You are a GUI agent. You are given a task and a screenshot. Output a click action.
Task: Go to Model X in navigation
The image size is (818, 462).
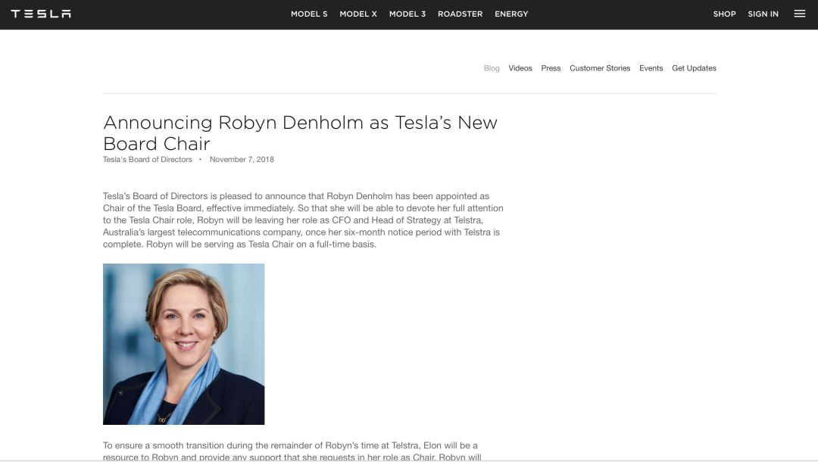[358, 14]
